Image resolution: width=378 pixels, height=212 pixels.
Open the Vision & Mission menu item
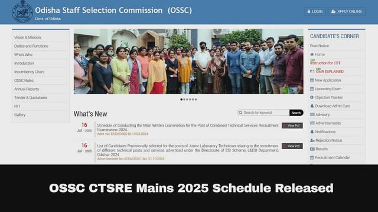(28, 38)
